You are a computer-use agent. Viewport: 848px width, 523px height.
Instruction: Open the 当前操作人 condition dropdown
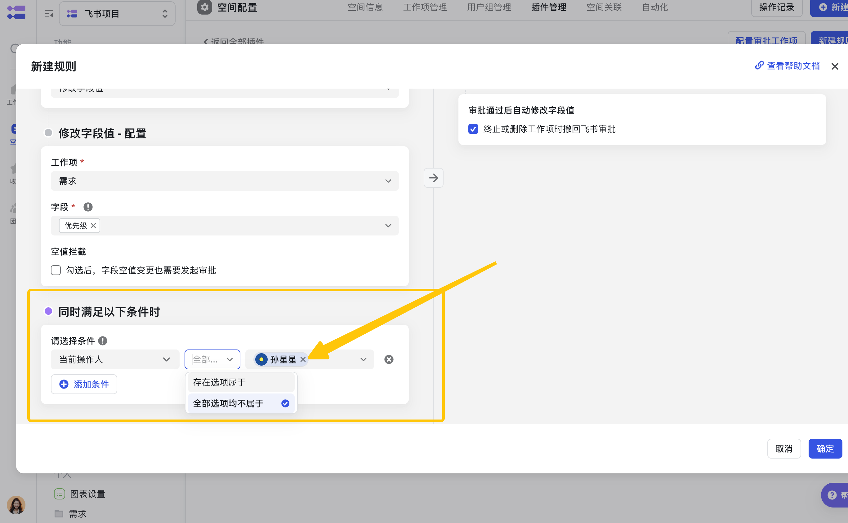pyautogui.click(x=115, y=359)
